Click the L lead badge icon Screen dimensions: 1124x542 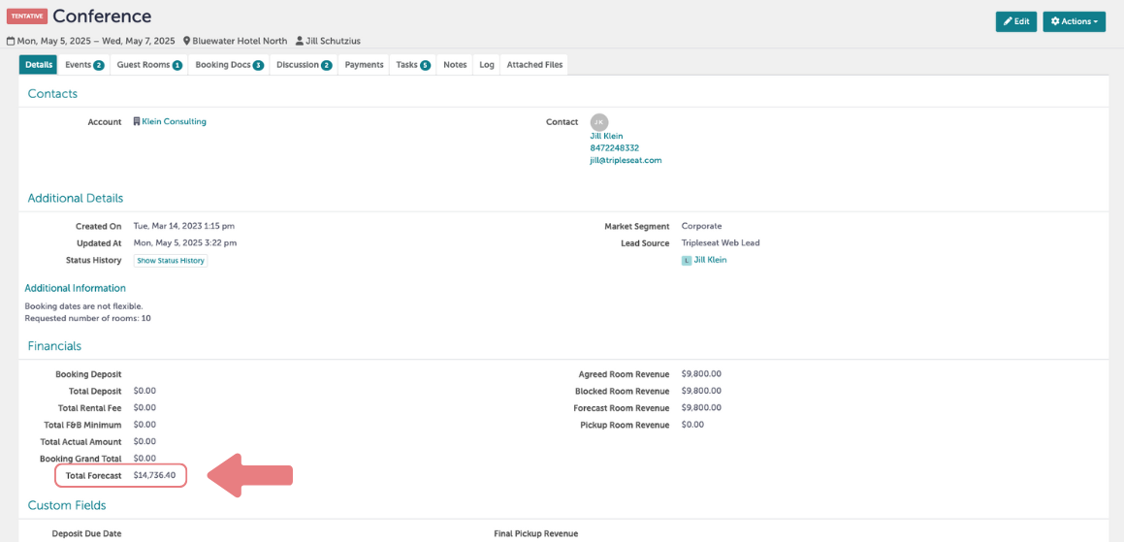[687, 261]
